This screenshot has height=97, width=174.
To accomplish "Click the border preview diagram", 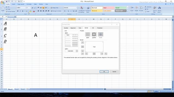I will [x=94, y=47].
